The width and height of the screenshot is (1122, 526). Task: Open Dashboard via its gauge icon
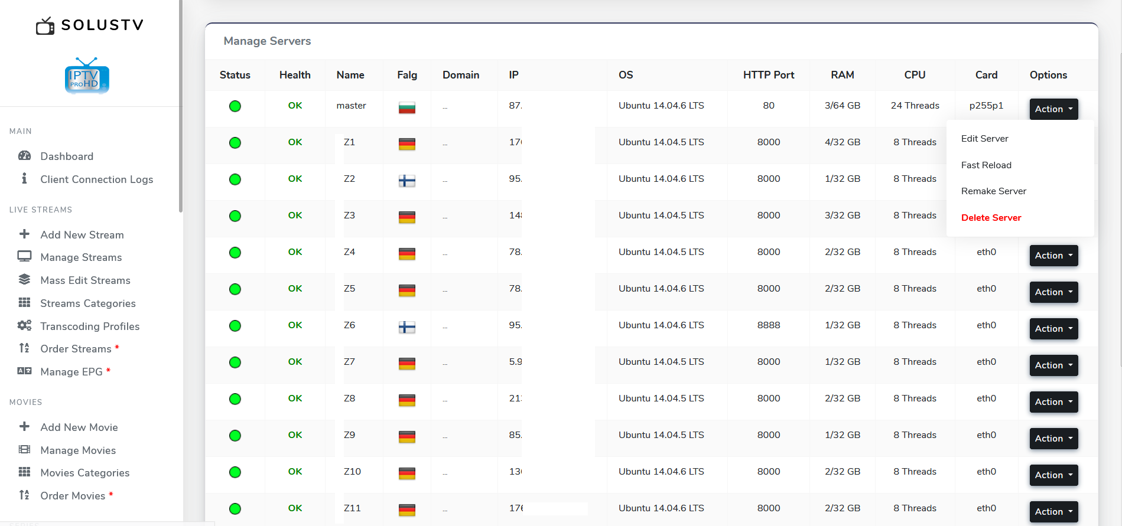[24, 156]
